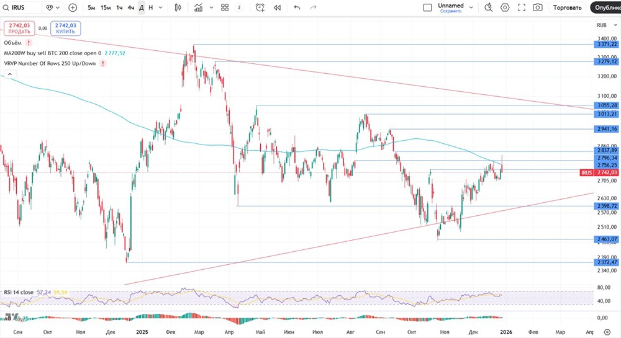Click the 2941,16 price axis label

click(x=606, y=129)
